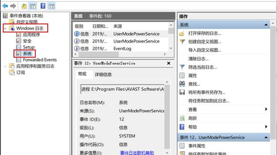Select the EventLog event row
Image resolution: width=277 pixels, height=155 pixels.
(x=121, y=49)
